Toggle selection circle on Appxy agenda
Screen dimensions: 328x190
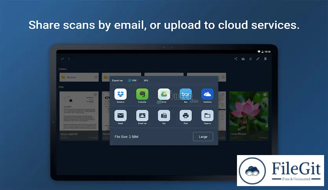[x=95, y=95]
